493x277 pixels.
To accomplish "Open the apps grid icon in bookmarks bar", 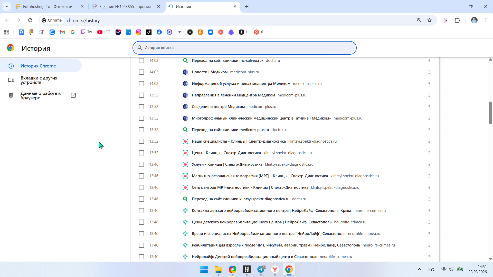I will pyautogui.click(x=6, y=32).
